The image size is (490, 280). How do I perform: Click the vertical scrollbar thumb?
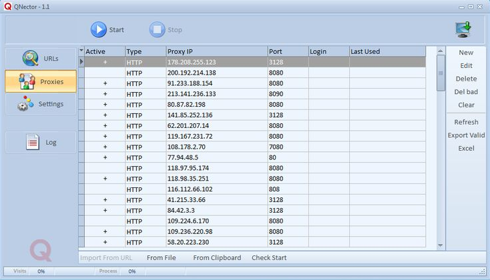point(441,73)
